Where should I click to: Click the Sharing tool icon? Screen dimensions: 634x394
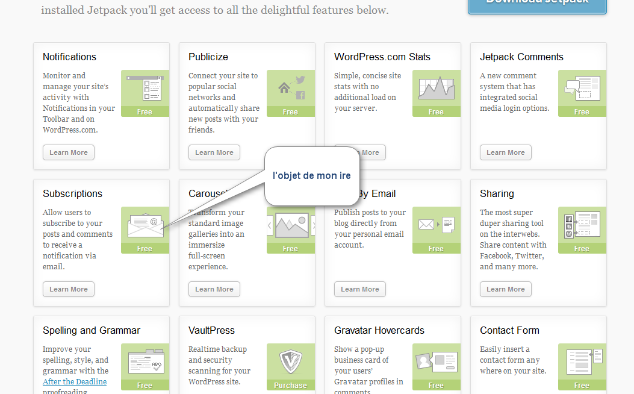[x=582, y=225]
